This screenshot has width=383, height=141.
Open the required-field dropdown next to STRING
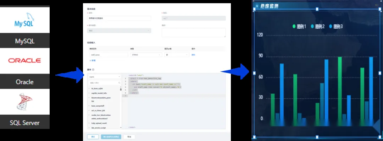(177, 55)
